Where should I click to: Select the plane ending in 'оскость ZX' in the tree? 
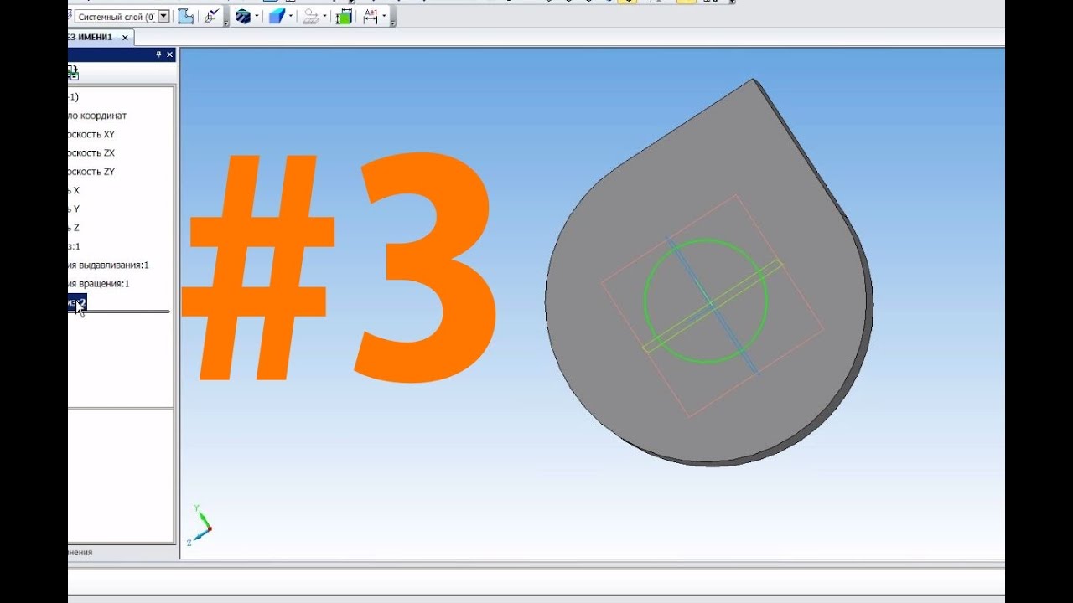[x=92, y=153]
